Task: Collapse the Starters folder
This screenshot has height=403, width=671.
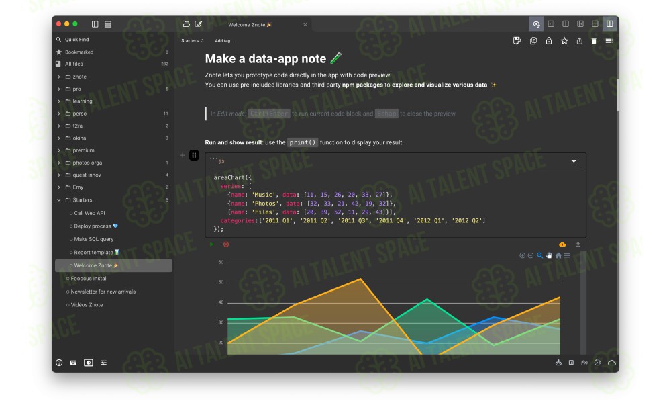Action: coord(58,200)
